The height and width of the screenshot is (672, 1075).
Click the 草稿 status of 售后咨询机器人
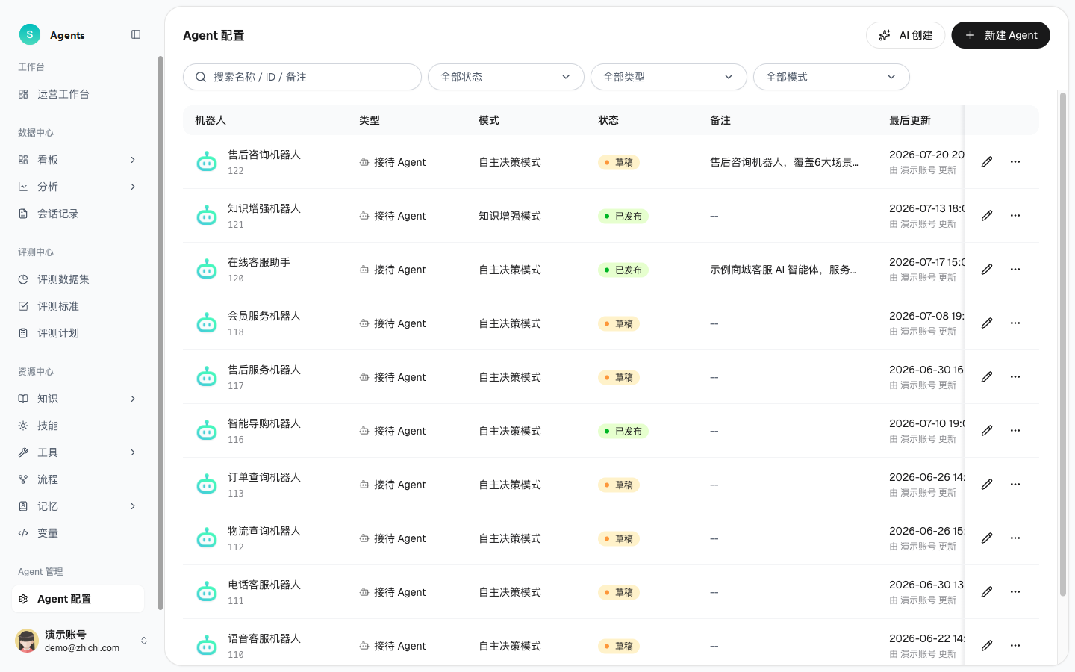(x=619, y=162)
